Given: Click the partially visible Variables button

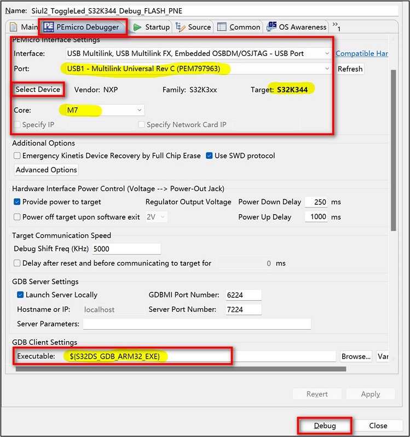Looking at the screenshot, I should click(x=383, y=357).
